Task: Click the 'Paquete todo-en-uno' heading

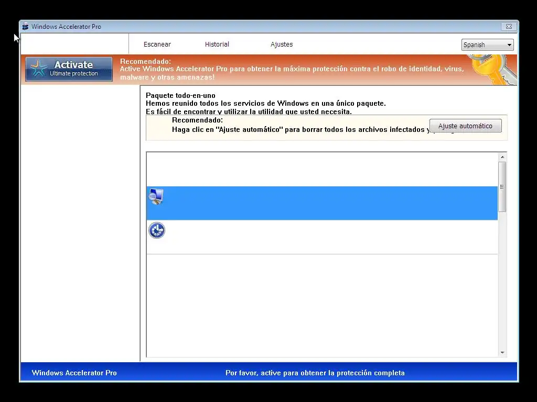Action: pos(180,95)
